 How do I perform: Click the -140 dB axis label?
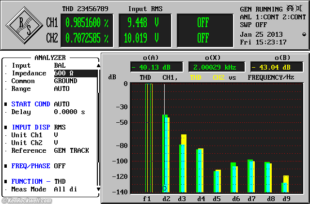point(120,192)
